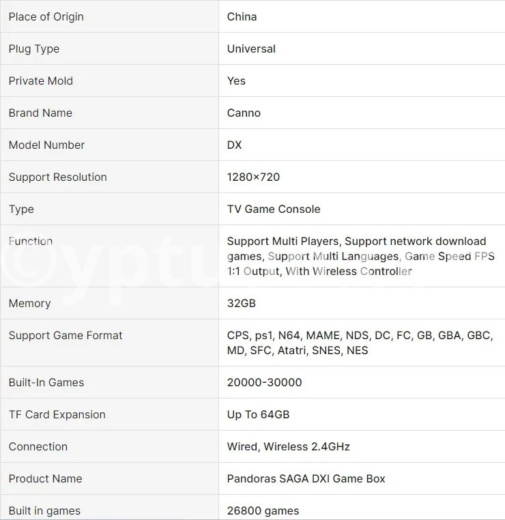Viewport: 505px width, 520px height.
Task: Click the "Model Number" label
Action: [x=46, y=145]
